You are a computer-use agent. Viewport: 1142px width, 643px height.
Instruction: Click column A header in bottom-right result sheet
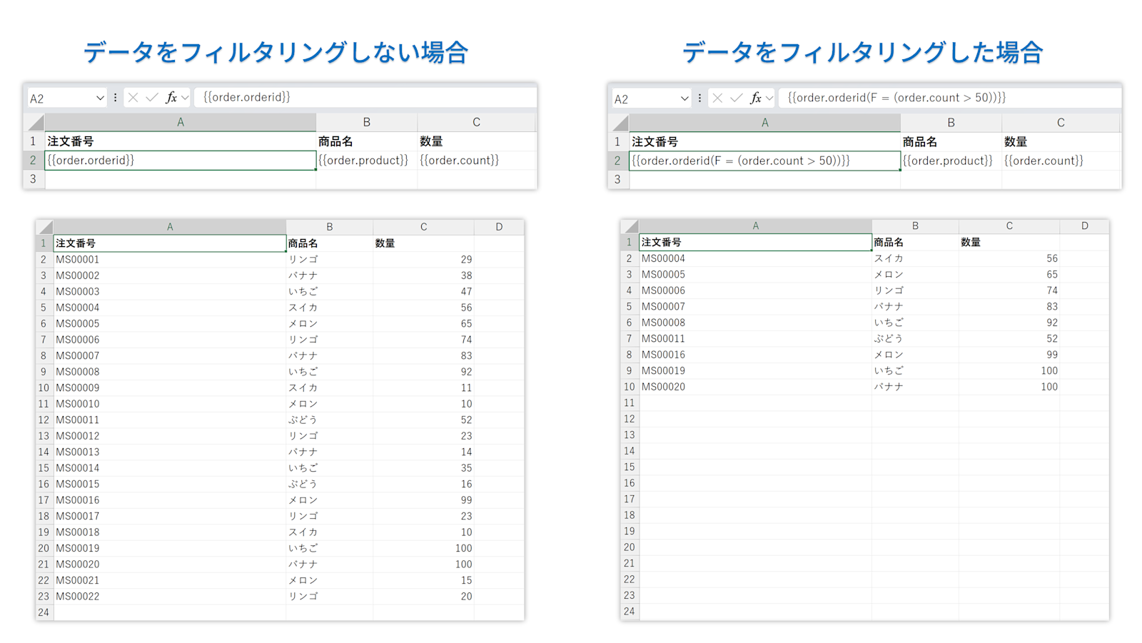click(x=755, y=226)
